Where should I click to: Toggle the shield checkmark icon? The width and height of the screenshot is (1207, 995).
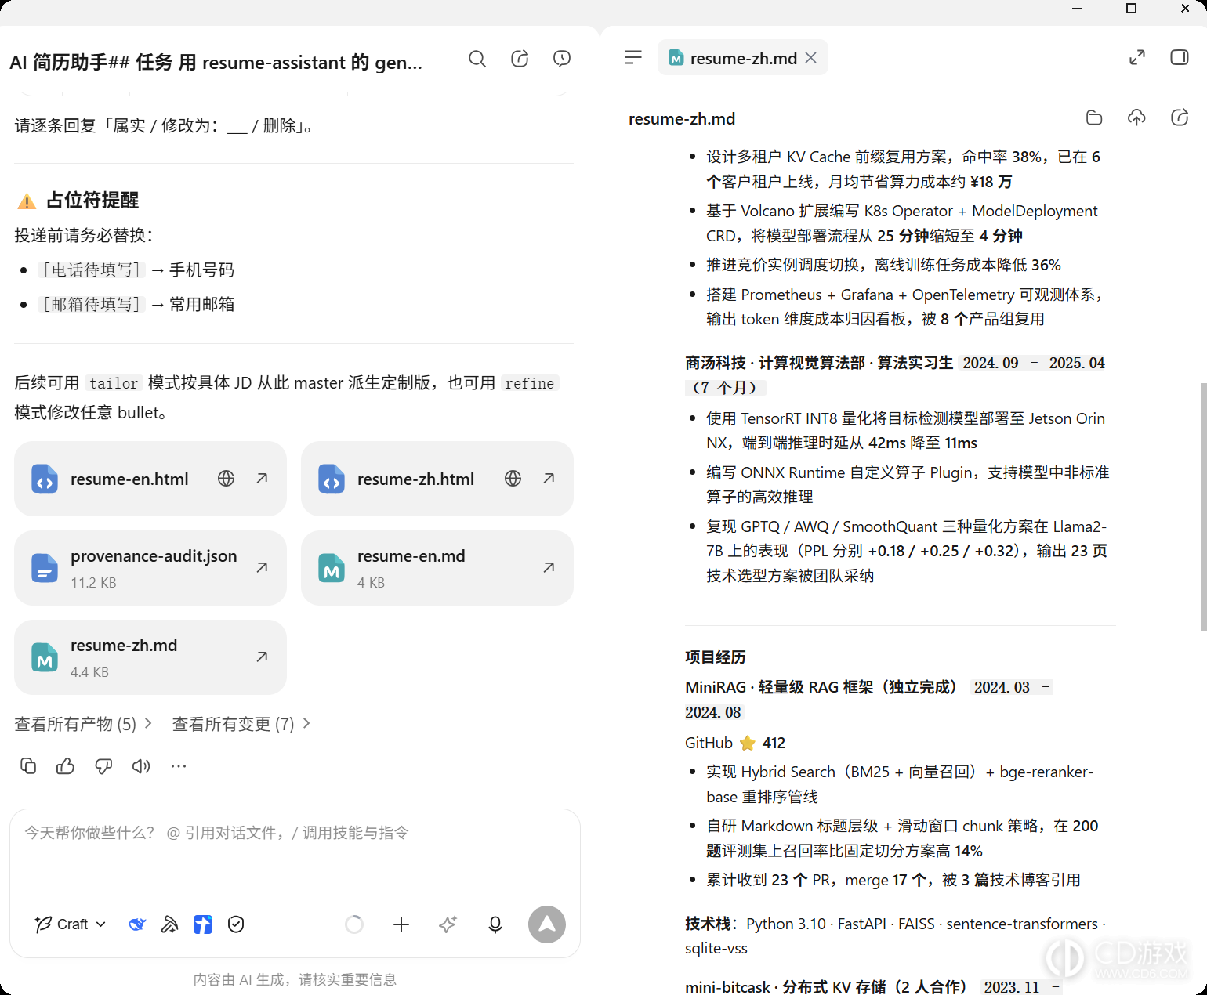(236, 924)
